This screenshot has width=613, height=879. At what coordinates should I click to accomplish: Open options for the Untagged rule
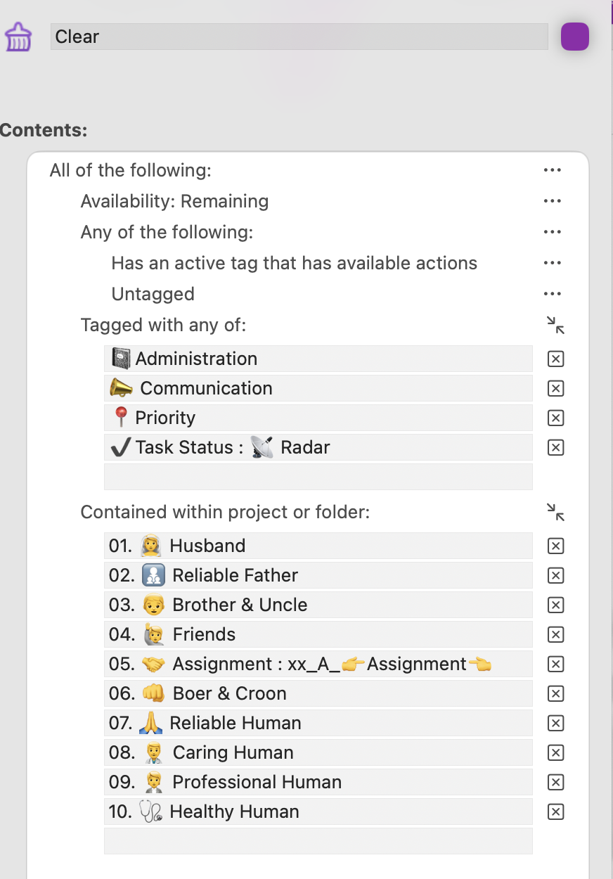click(553, 294)
